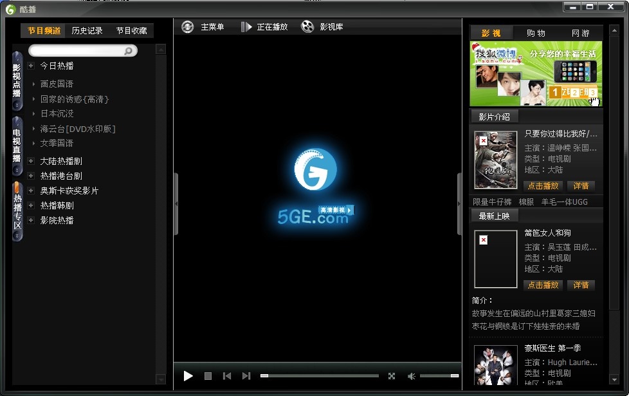The height and width of the screenshot is (396, 629).
Task: Open the 购物 tab in right panel
Action: (536, 33)
